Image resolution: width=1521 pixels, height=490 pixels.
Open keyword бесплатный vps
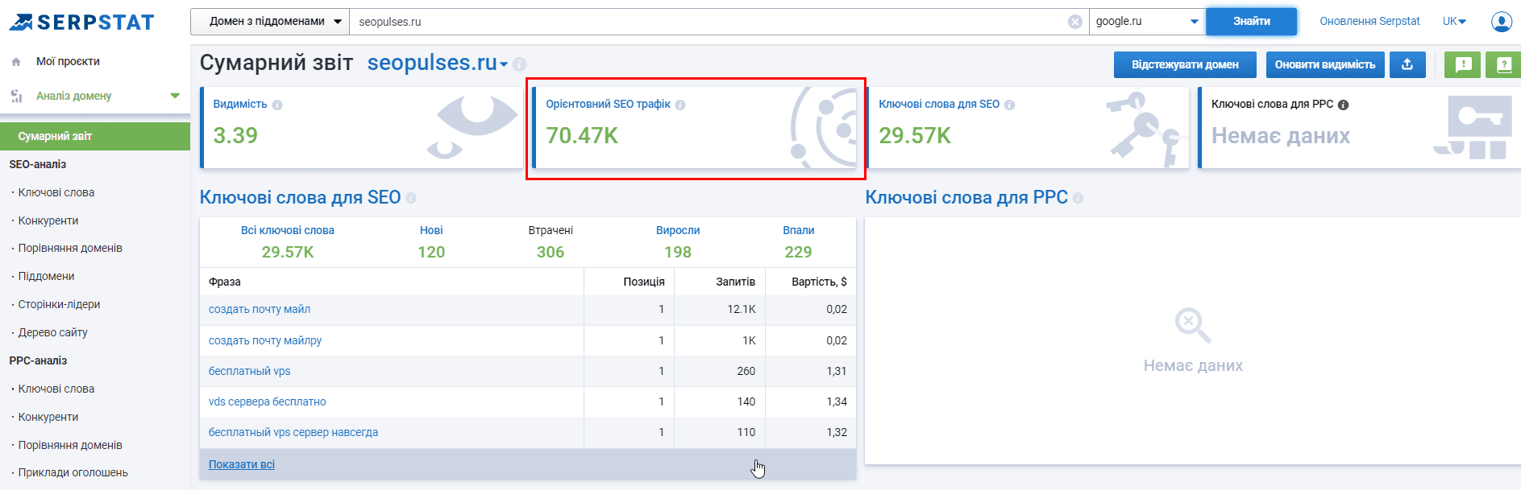[249, 371]
